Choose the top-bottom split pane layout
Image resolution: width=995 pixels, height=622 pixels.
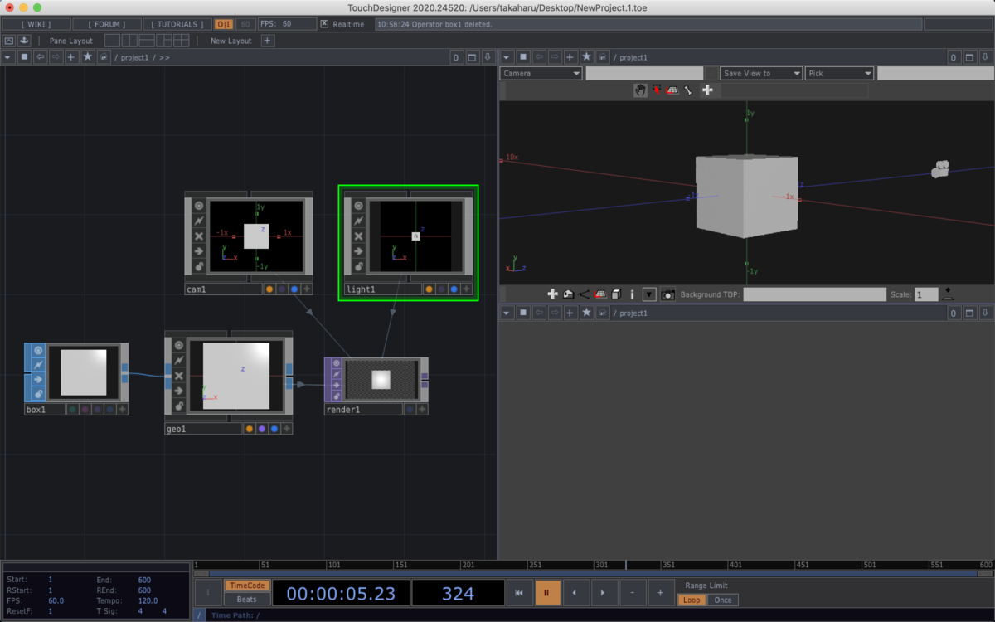pos(147,41)
